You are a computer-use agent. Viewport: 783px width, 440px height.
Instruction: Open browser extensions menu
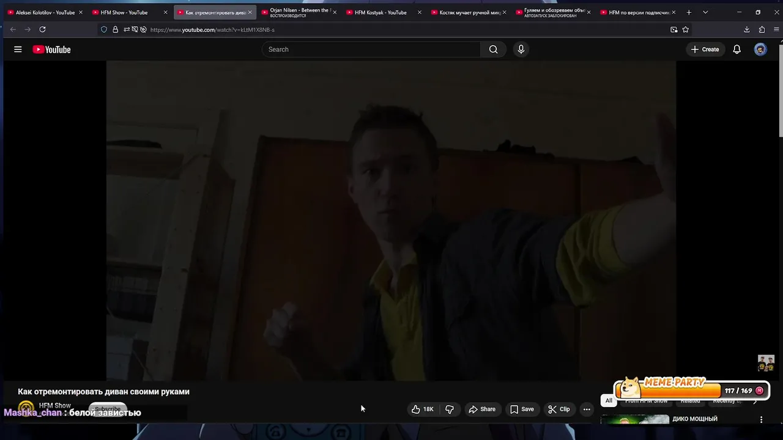coord(762,29)
